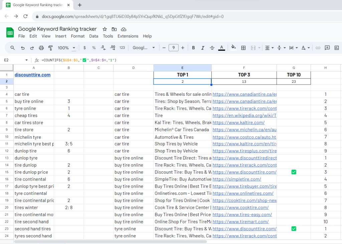This screenshot has width=342, height=244.
Task: Insert a chart from the toolbar
Action: coord(337,48)
